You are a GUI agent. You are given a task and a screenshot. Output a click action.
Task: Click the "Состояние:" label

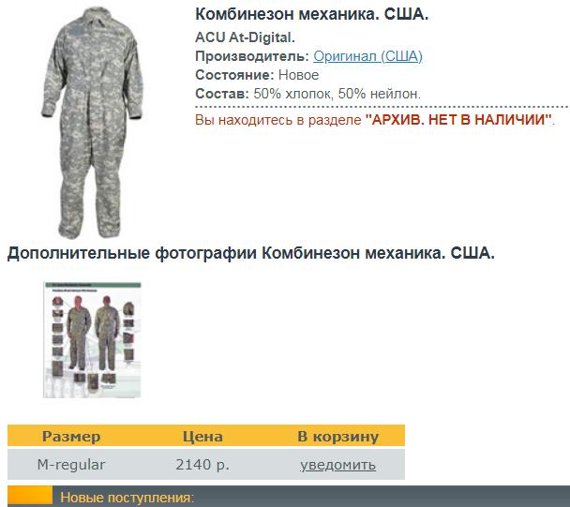point(234,75)
